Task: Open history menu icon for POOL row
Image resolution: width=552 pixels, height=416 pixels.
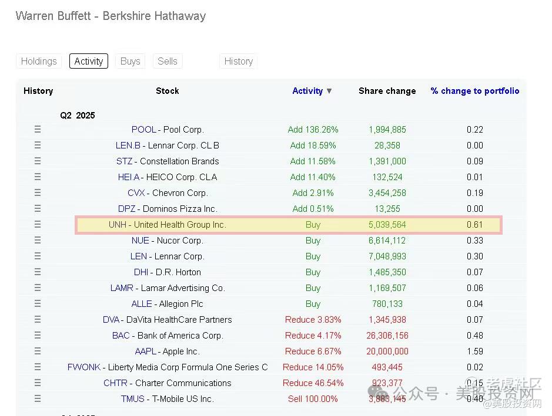Action: tap(38, 130)
